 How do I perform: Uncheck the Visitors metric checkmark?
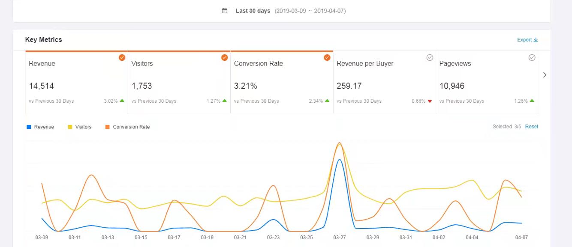pos(224,57)
